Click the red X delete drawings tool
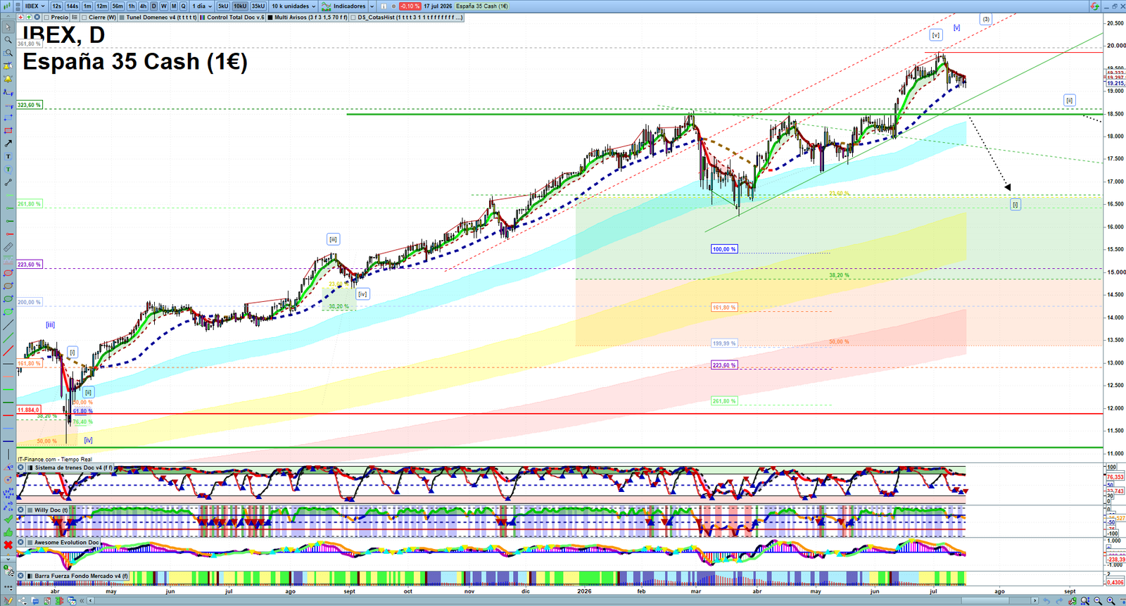Viewport: 1126px width, 606px height. coord(8,545)
